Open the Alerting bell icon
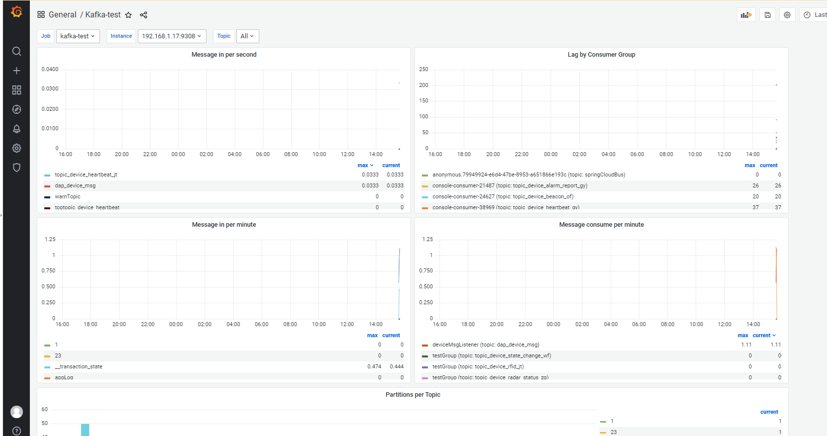 coord(16,129)
